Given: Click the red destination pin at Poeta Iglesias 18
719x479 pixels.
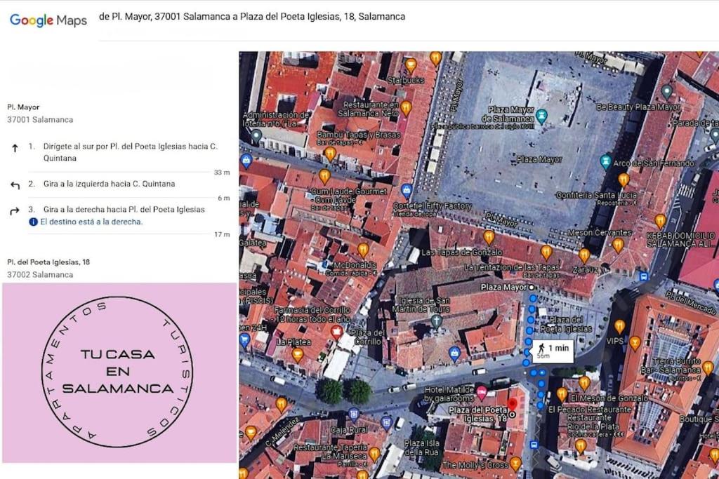Looking at the screenshot, I should (x=512, y=406).
